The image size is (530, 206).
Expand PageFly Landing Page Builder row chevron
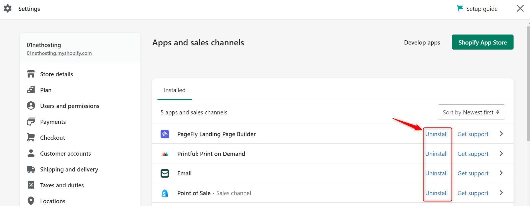click(x=501, y=134)
